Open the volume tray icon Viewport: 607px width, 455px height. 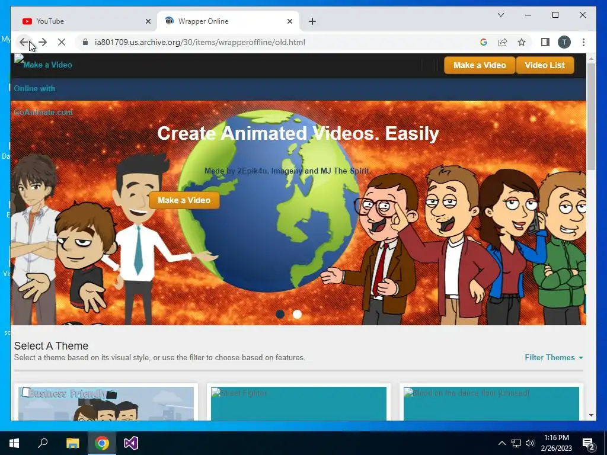(530, 443)
